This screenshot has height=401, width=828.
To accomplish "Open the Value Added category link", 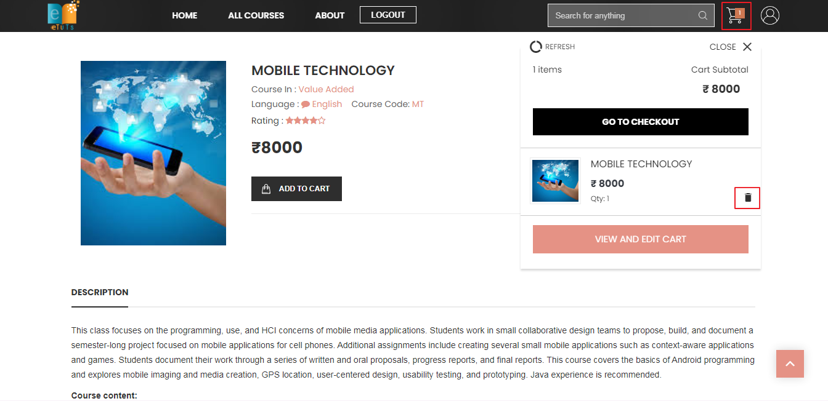I will 326,89.
